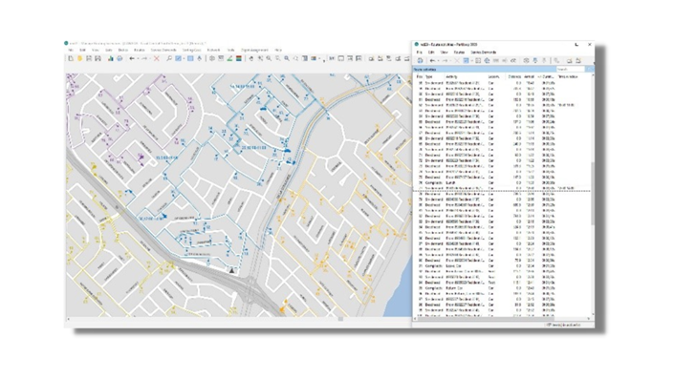
Task: Click the magnifier find icon in map toolbar
Action: pos(169,58)
